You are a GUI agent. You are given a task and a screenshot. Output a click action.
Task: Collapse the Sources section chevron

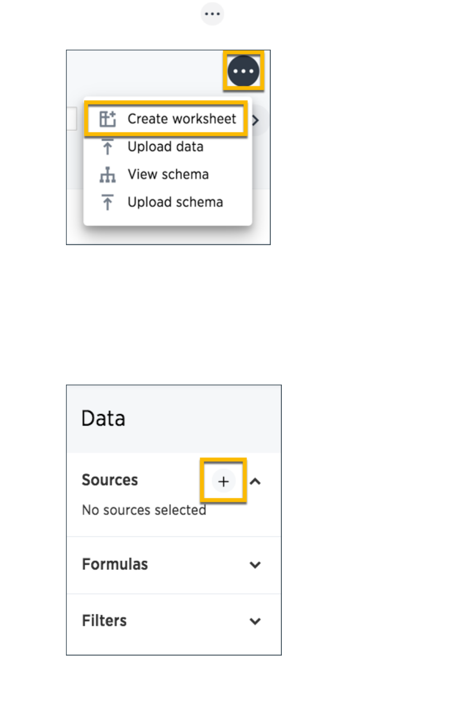click(x=255, y=481)
